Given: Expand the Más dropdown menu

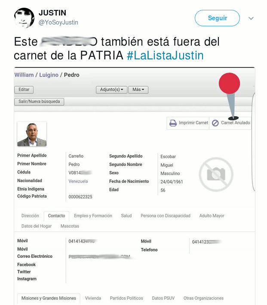Looking at the screenshot, I should (x=138, y=89).
